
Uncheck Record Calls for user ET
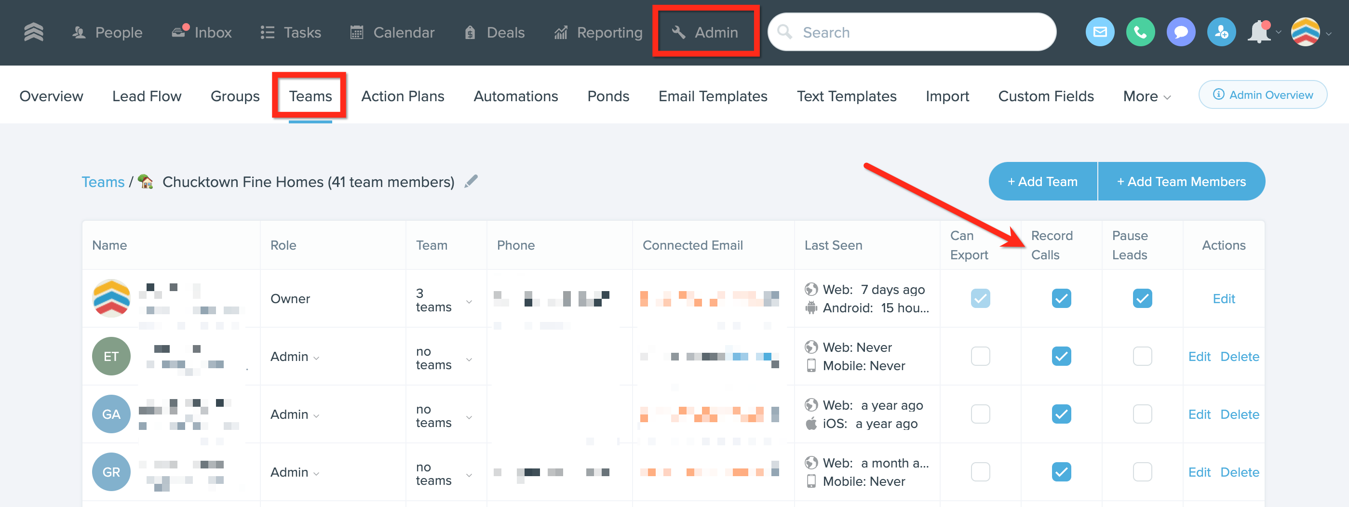pos(1061,356)
